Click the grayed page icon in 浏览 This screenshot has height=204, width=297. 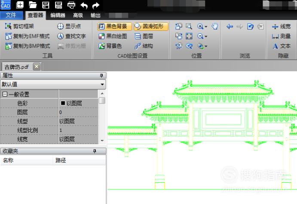[260, 27]
